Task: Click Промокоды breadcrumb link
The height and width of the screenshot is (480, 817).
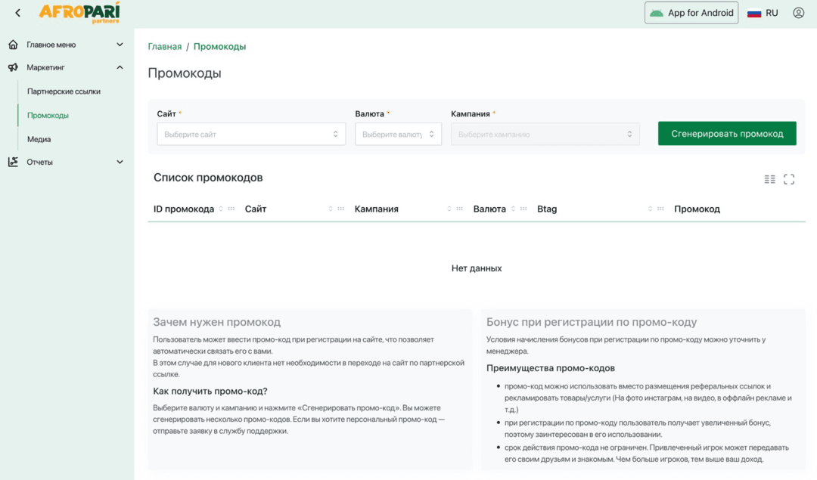Action: [219, 46]
